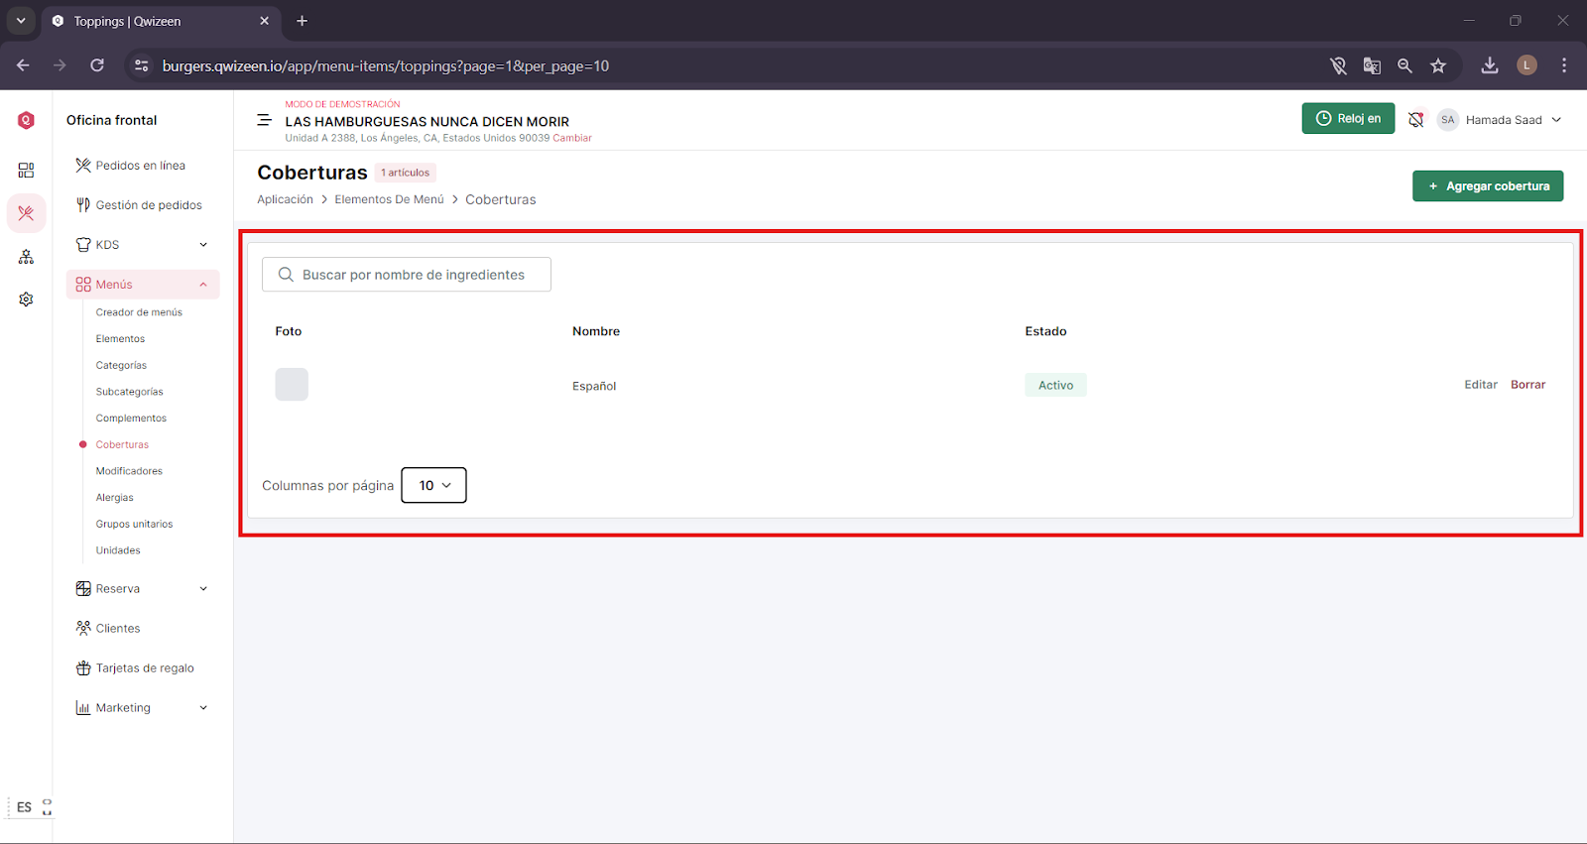Click the Reloj en button
This screenshot has height=844, width=1587.
pos(1348,119)
